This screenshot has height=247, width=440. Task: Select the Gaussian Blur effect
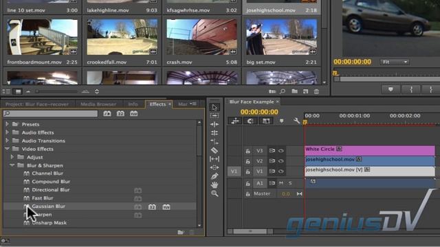click(49, 206)
